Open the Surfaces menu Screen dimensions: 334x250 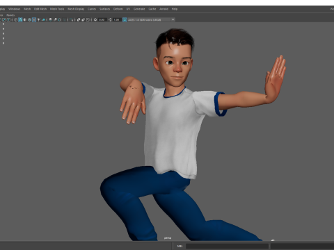[x=104, y=9]
